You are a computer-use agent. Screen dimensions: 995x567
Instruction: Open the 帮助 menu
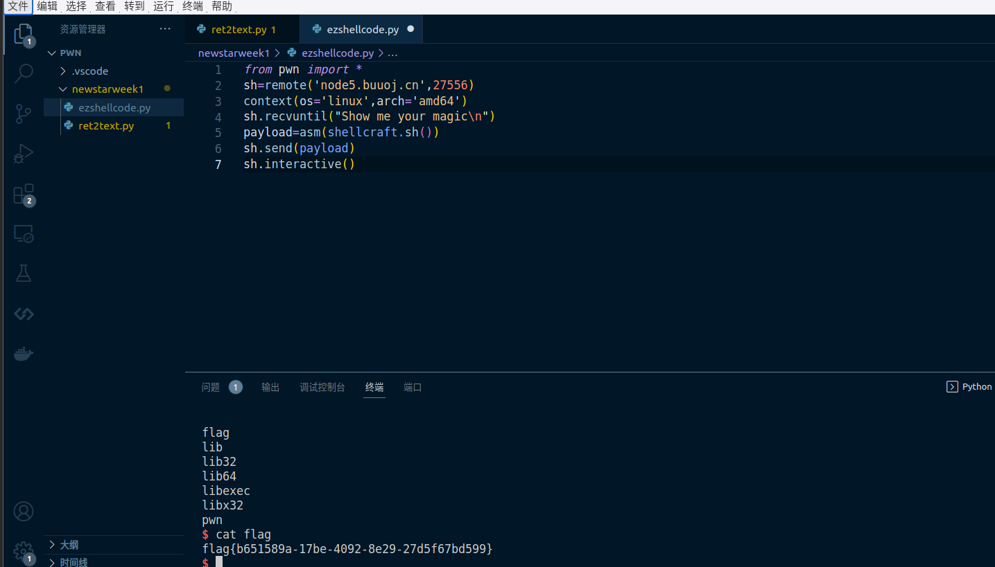pos(222,6)
